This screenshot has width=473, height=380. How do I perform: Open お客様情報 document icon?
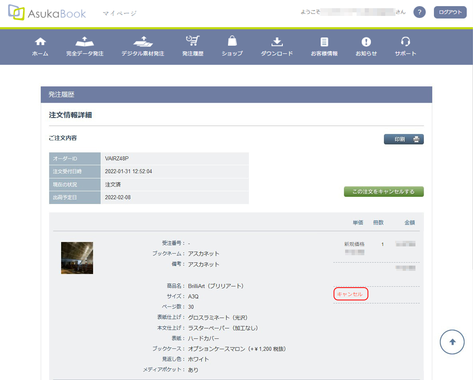tap(324, 42)
